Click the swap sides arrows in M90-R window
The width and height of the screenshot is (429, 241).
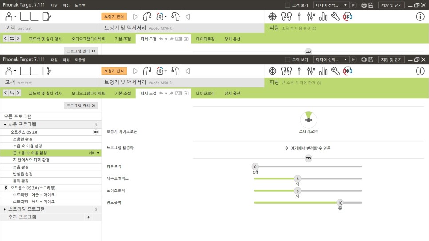pyautogui.click(x=12, y=93)
